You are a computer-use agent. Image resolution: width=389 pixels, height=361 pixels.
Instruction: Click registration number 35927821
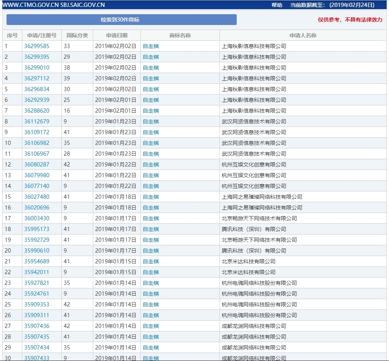click(37, 283)
